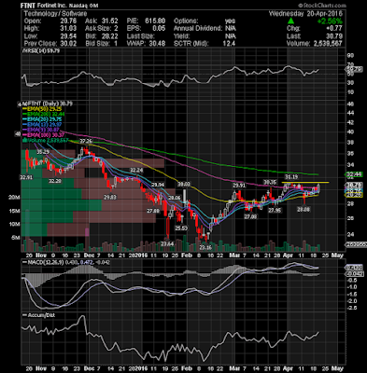This screenshot has width=367, height=373.
Task: Click the Last price 30.79 in header
Action: pos(334,36)
